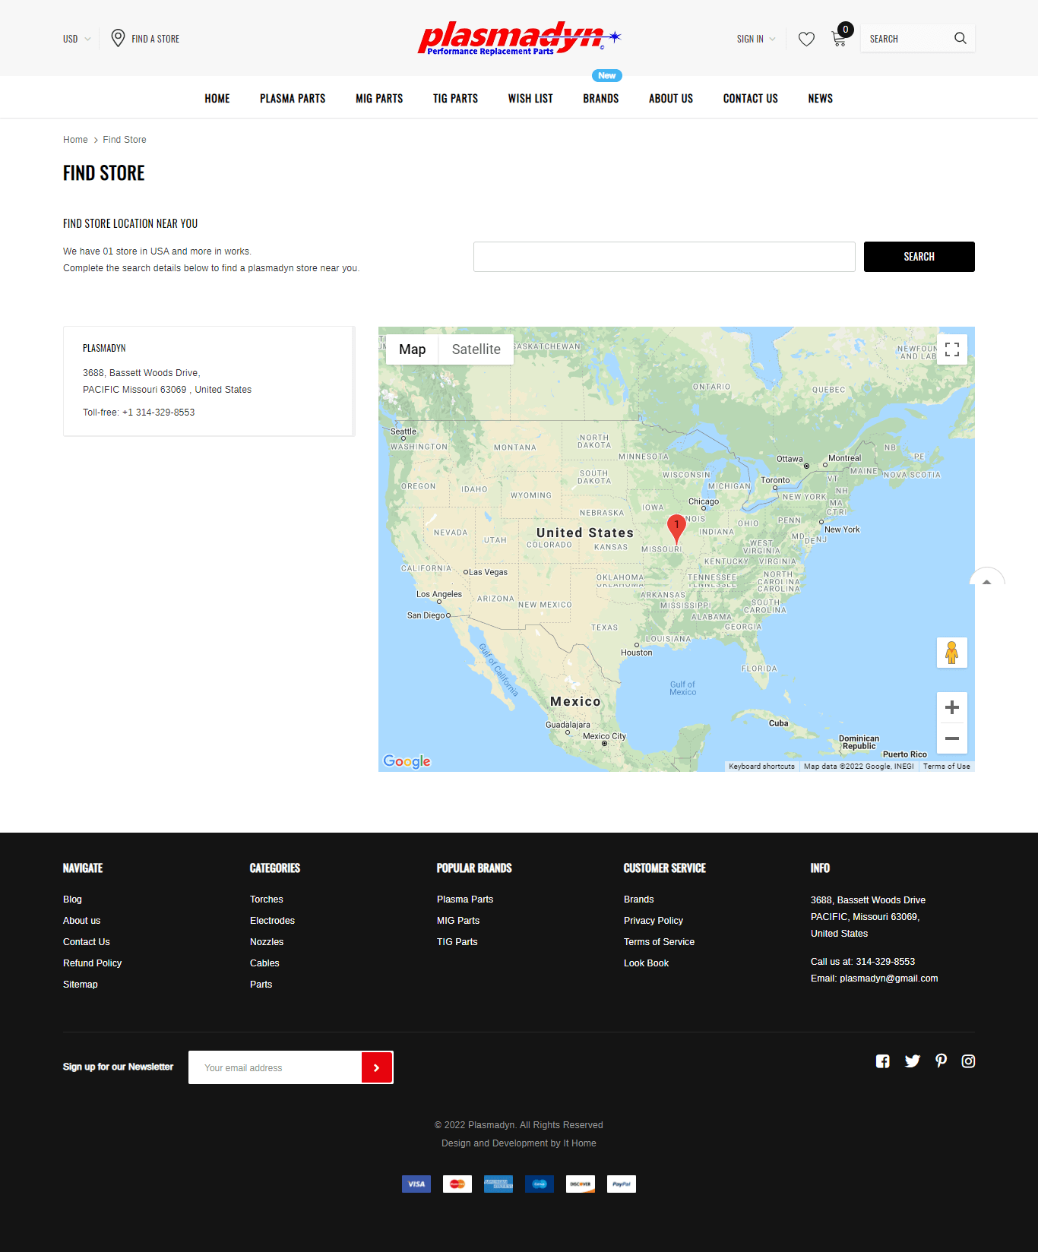Image resolution: width=1038 pixels, height=1252 pixels.
Task: Open the MIG Parts menu
Action: point(379,99)
